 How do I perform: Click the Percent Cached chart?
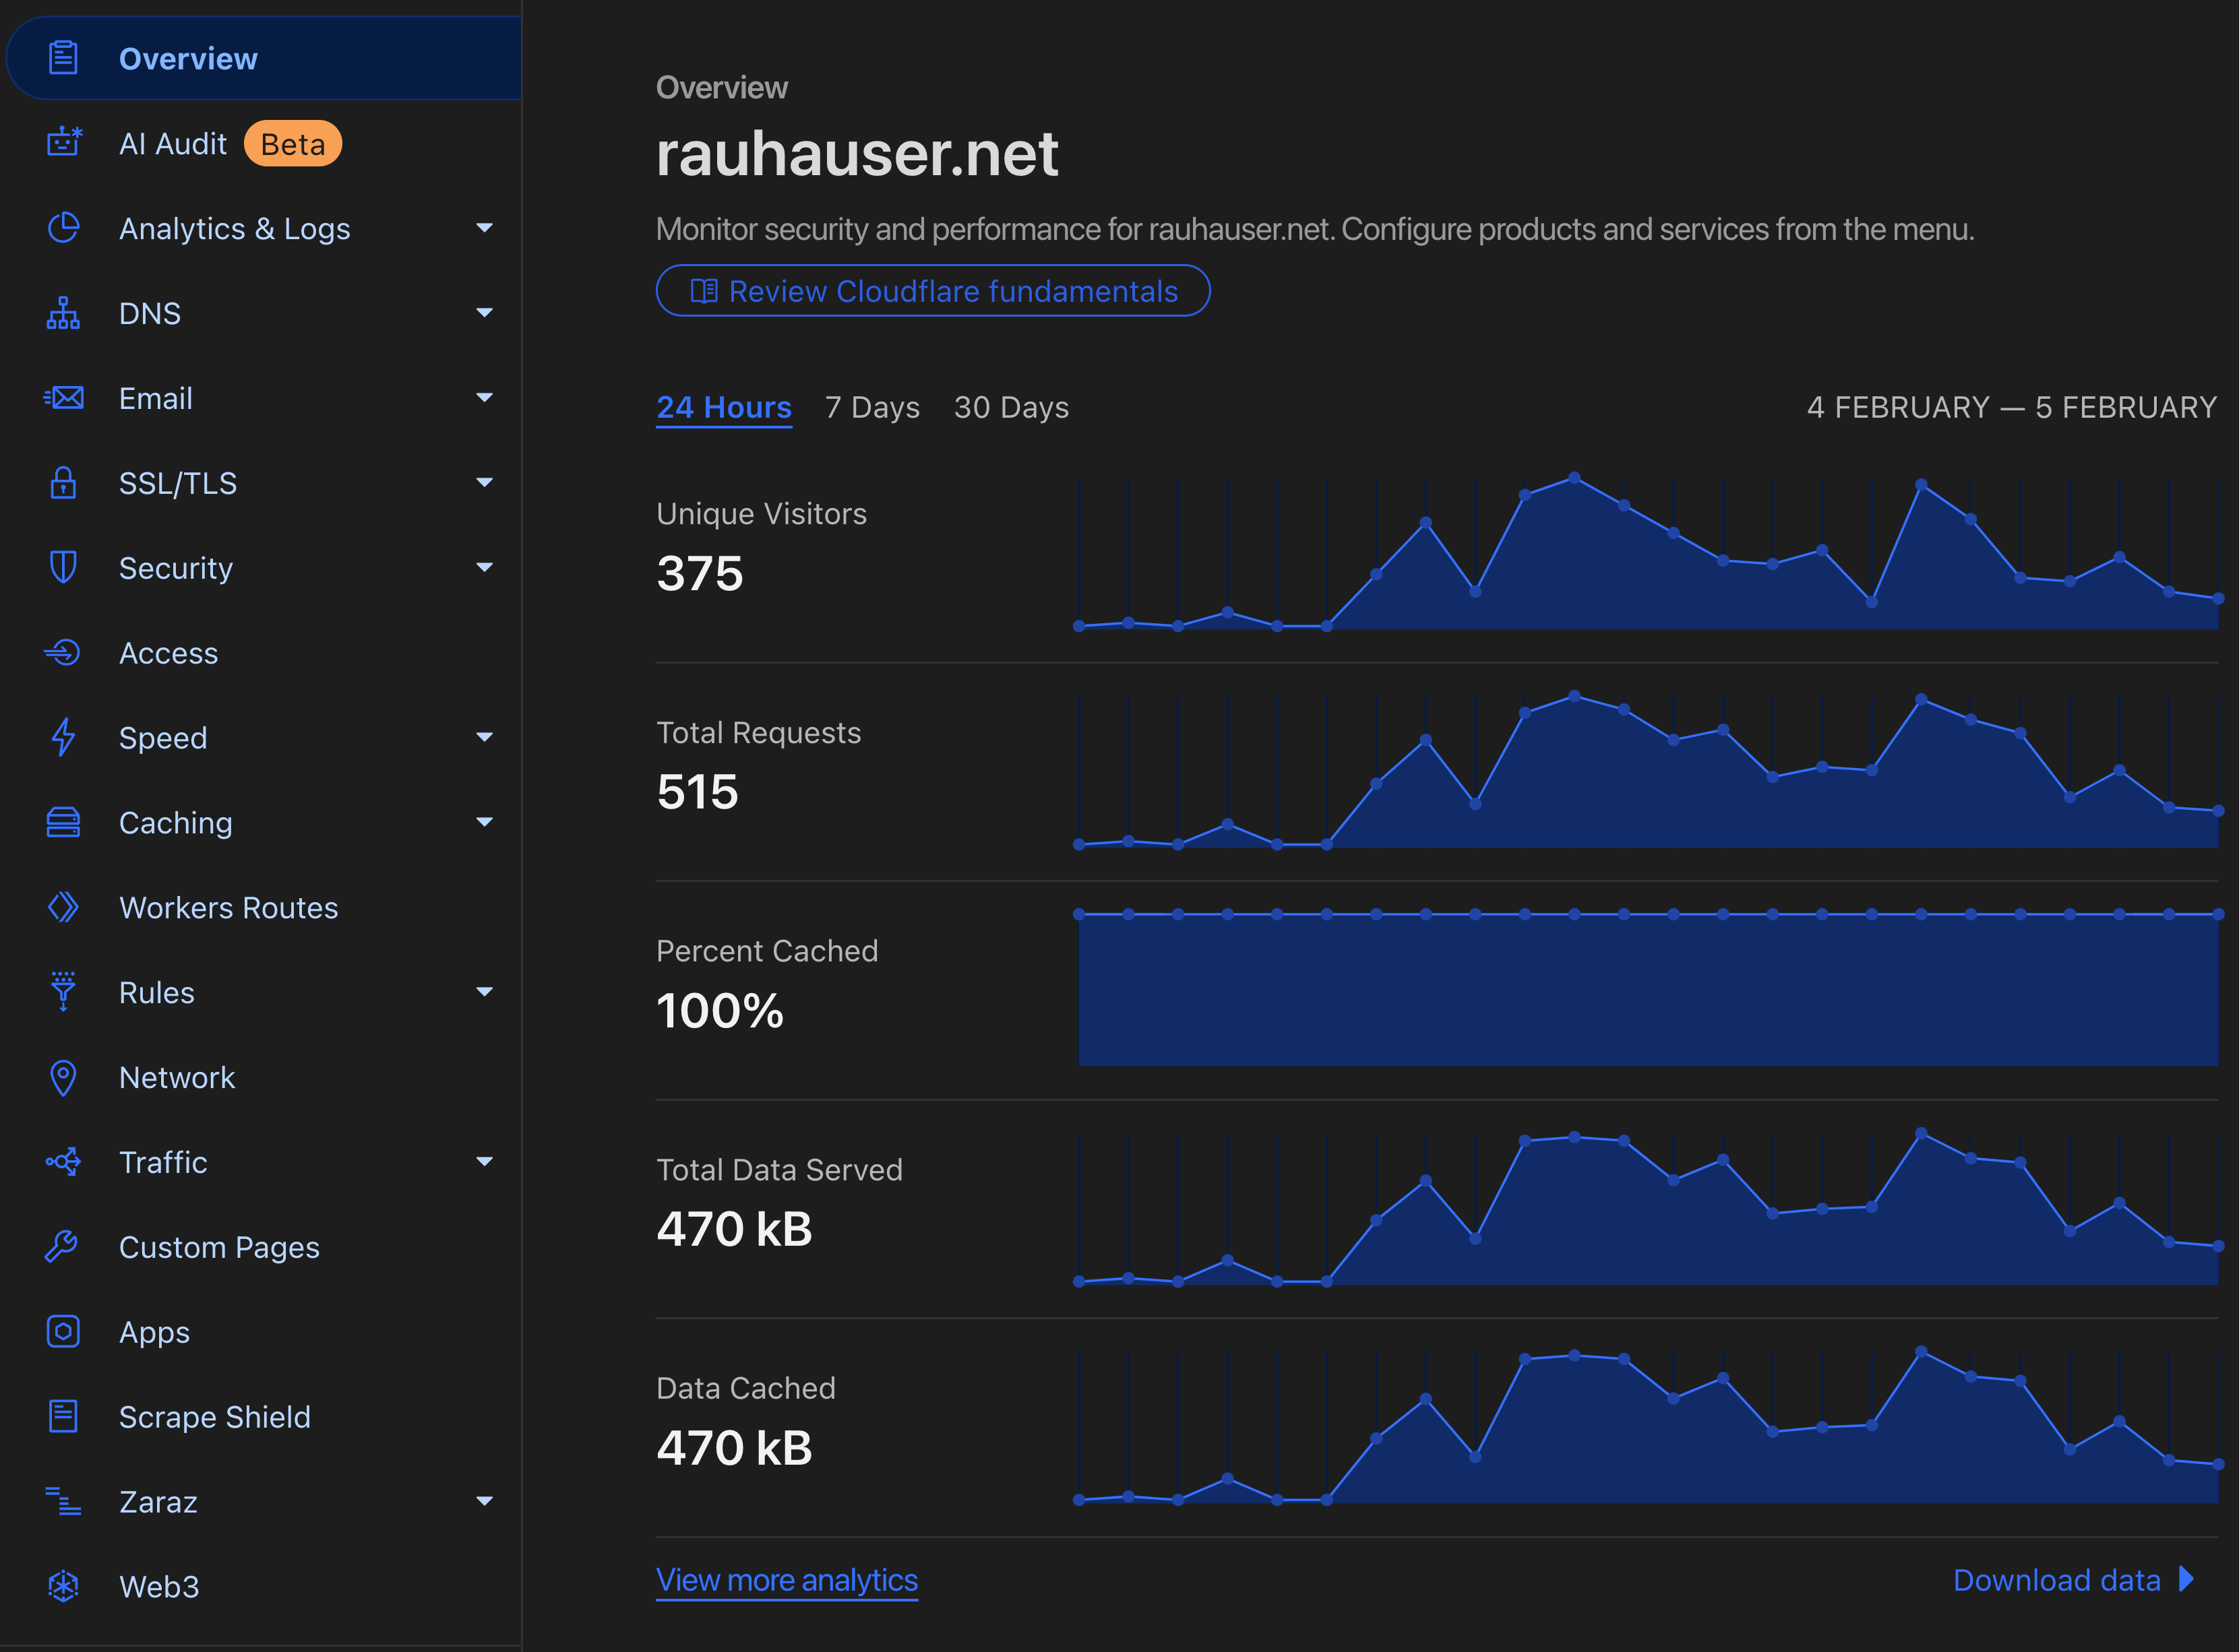tap(1648, 988)
